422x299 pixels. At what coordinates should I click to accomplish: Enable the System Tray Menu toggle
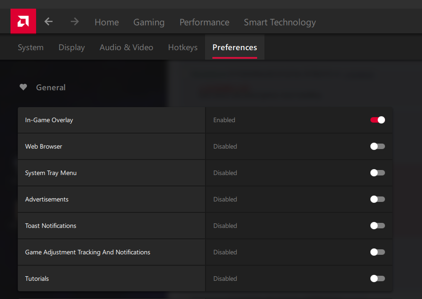(x=377, y=173)
